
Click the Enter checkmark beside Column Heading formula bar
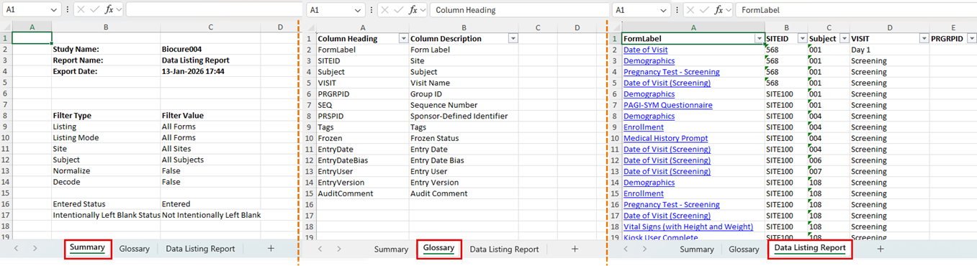click(x=398, y=10)
